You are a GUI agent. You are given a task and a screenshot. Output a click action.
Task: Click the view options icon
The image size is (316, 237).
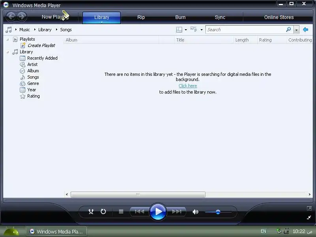[194, 29]
